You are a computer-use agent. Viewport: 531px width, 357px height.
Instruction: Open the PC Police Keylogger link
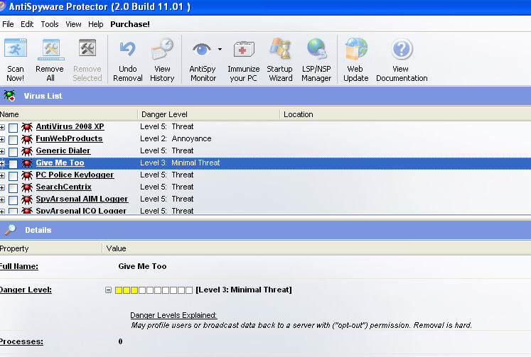click(75, 175)
